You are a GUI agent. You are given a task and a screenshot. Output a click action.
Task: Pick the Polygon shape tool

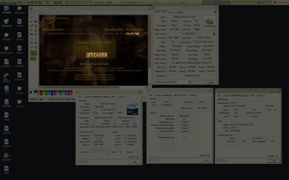[36, 43]
